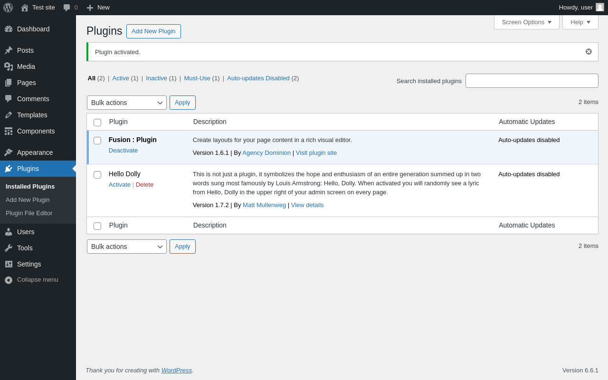Click the user avatar icon
Viewport: 608px width, 380px height.
600,7
